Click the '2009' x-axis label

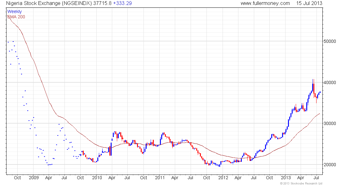(x=34, y=178)
